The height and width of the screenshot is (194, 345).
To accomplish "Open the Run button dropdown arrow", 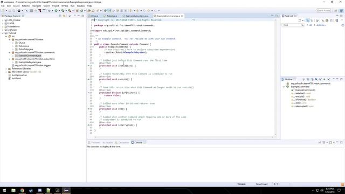I will pyautogui.click(x=59, y=11).
